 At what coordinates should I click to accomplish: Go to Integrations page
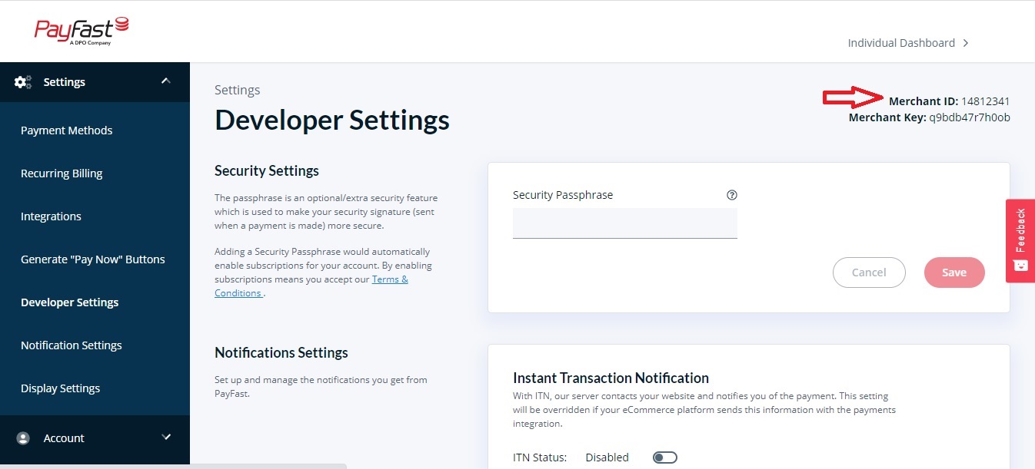(51, 216)
